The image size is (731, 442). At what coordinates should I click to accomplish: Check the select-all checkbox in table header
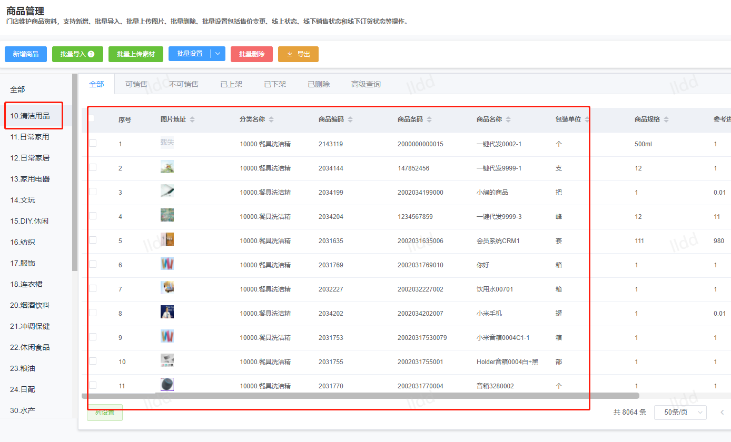pos(92,118)
